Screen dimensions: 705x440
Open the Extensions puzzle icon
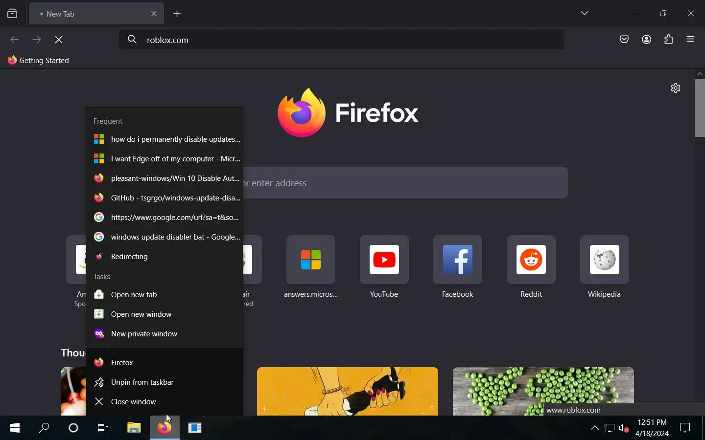(669, 40)
